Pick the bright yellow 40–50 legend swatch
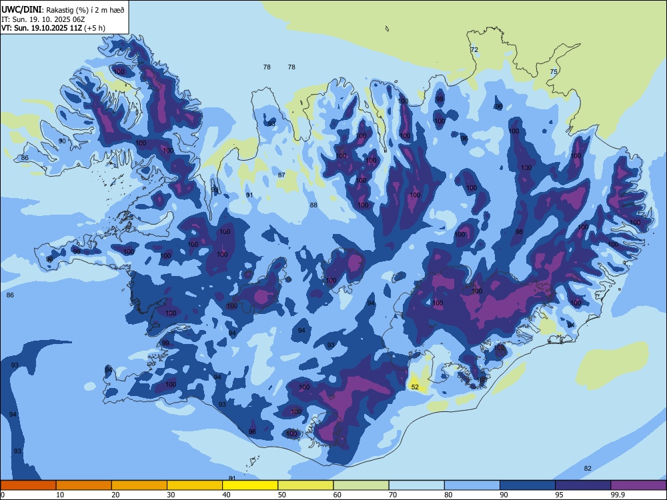Image resolution: width=667 pixels, height=500 pixels. (x=250, y=485)
